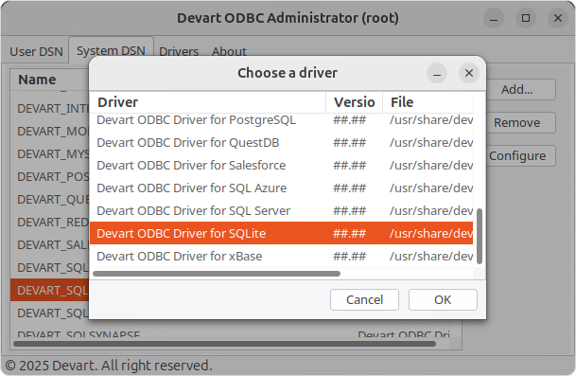Open the Drivers tab

click(179, 51)
